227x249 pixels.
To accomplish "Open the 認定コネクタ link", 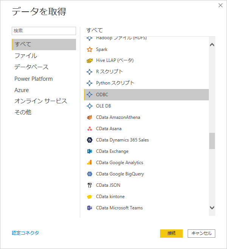I will tap(25, 233).
